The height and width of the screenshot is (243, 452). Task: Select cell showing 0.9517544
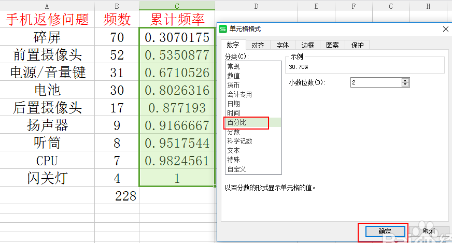(x=177, y=142)
